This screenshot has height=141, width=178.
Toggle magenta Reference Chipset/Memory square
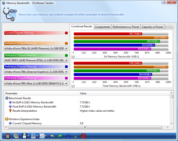coord(66,78)
